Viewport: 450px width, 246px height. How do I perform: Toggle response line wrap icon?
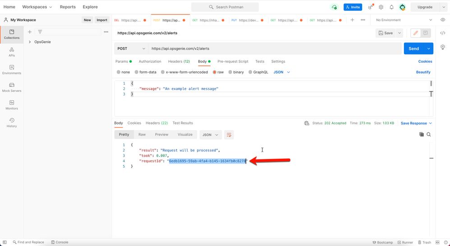229,135
